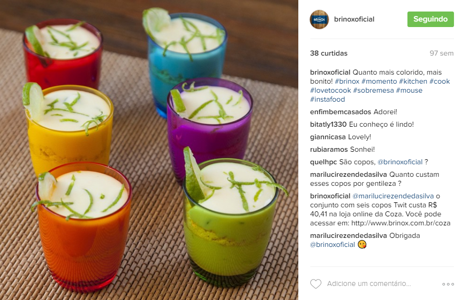View the 38 curtidas likes list
The width and height of the screenshot is (466, 300).
tap(329, 53)
